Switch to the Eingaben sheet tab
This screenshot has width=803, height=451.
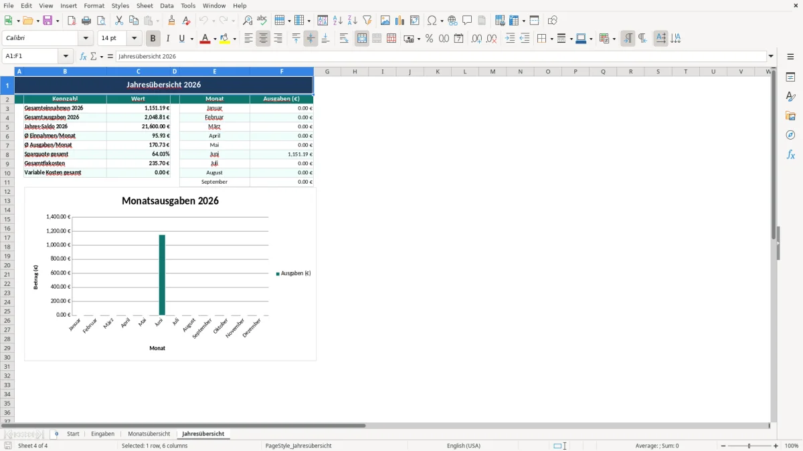tap(102, 434)
